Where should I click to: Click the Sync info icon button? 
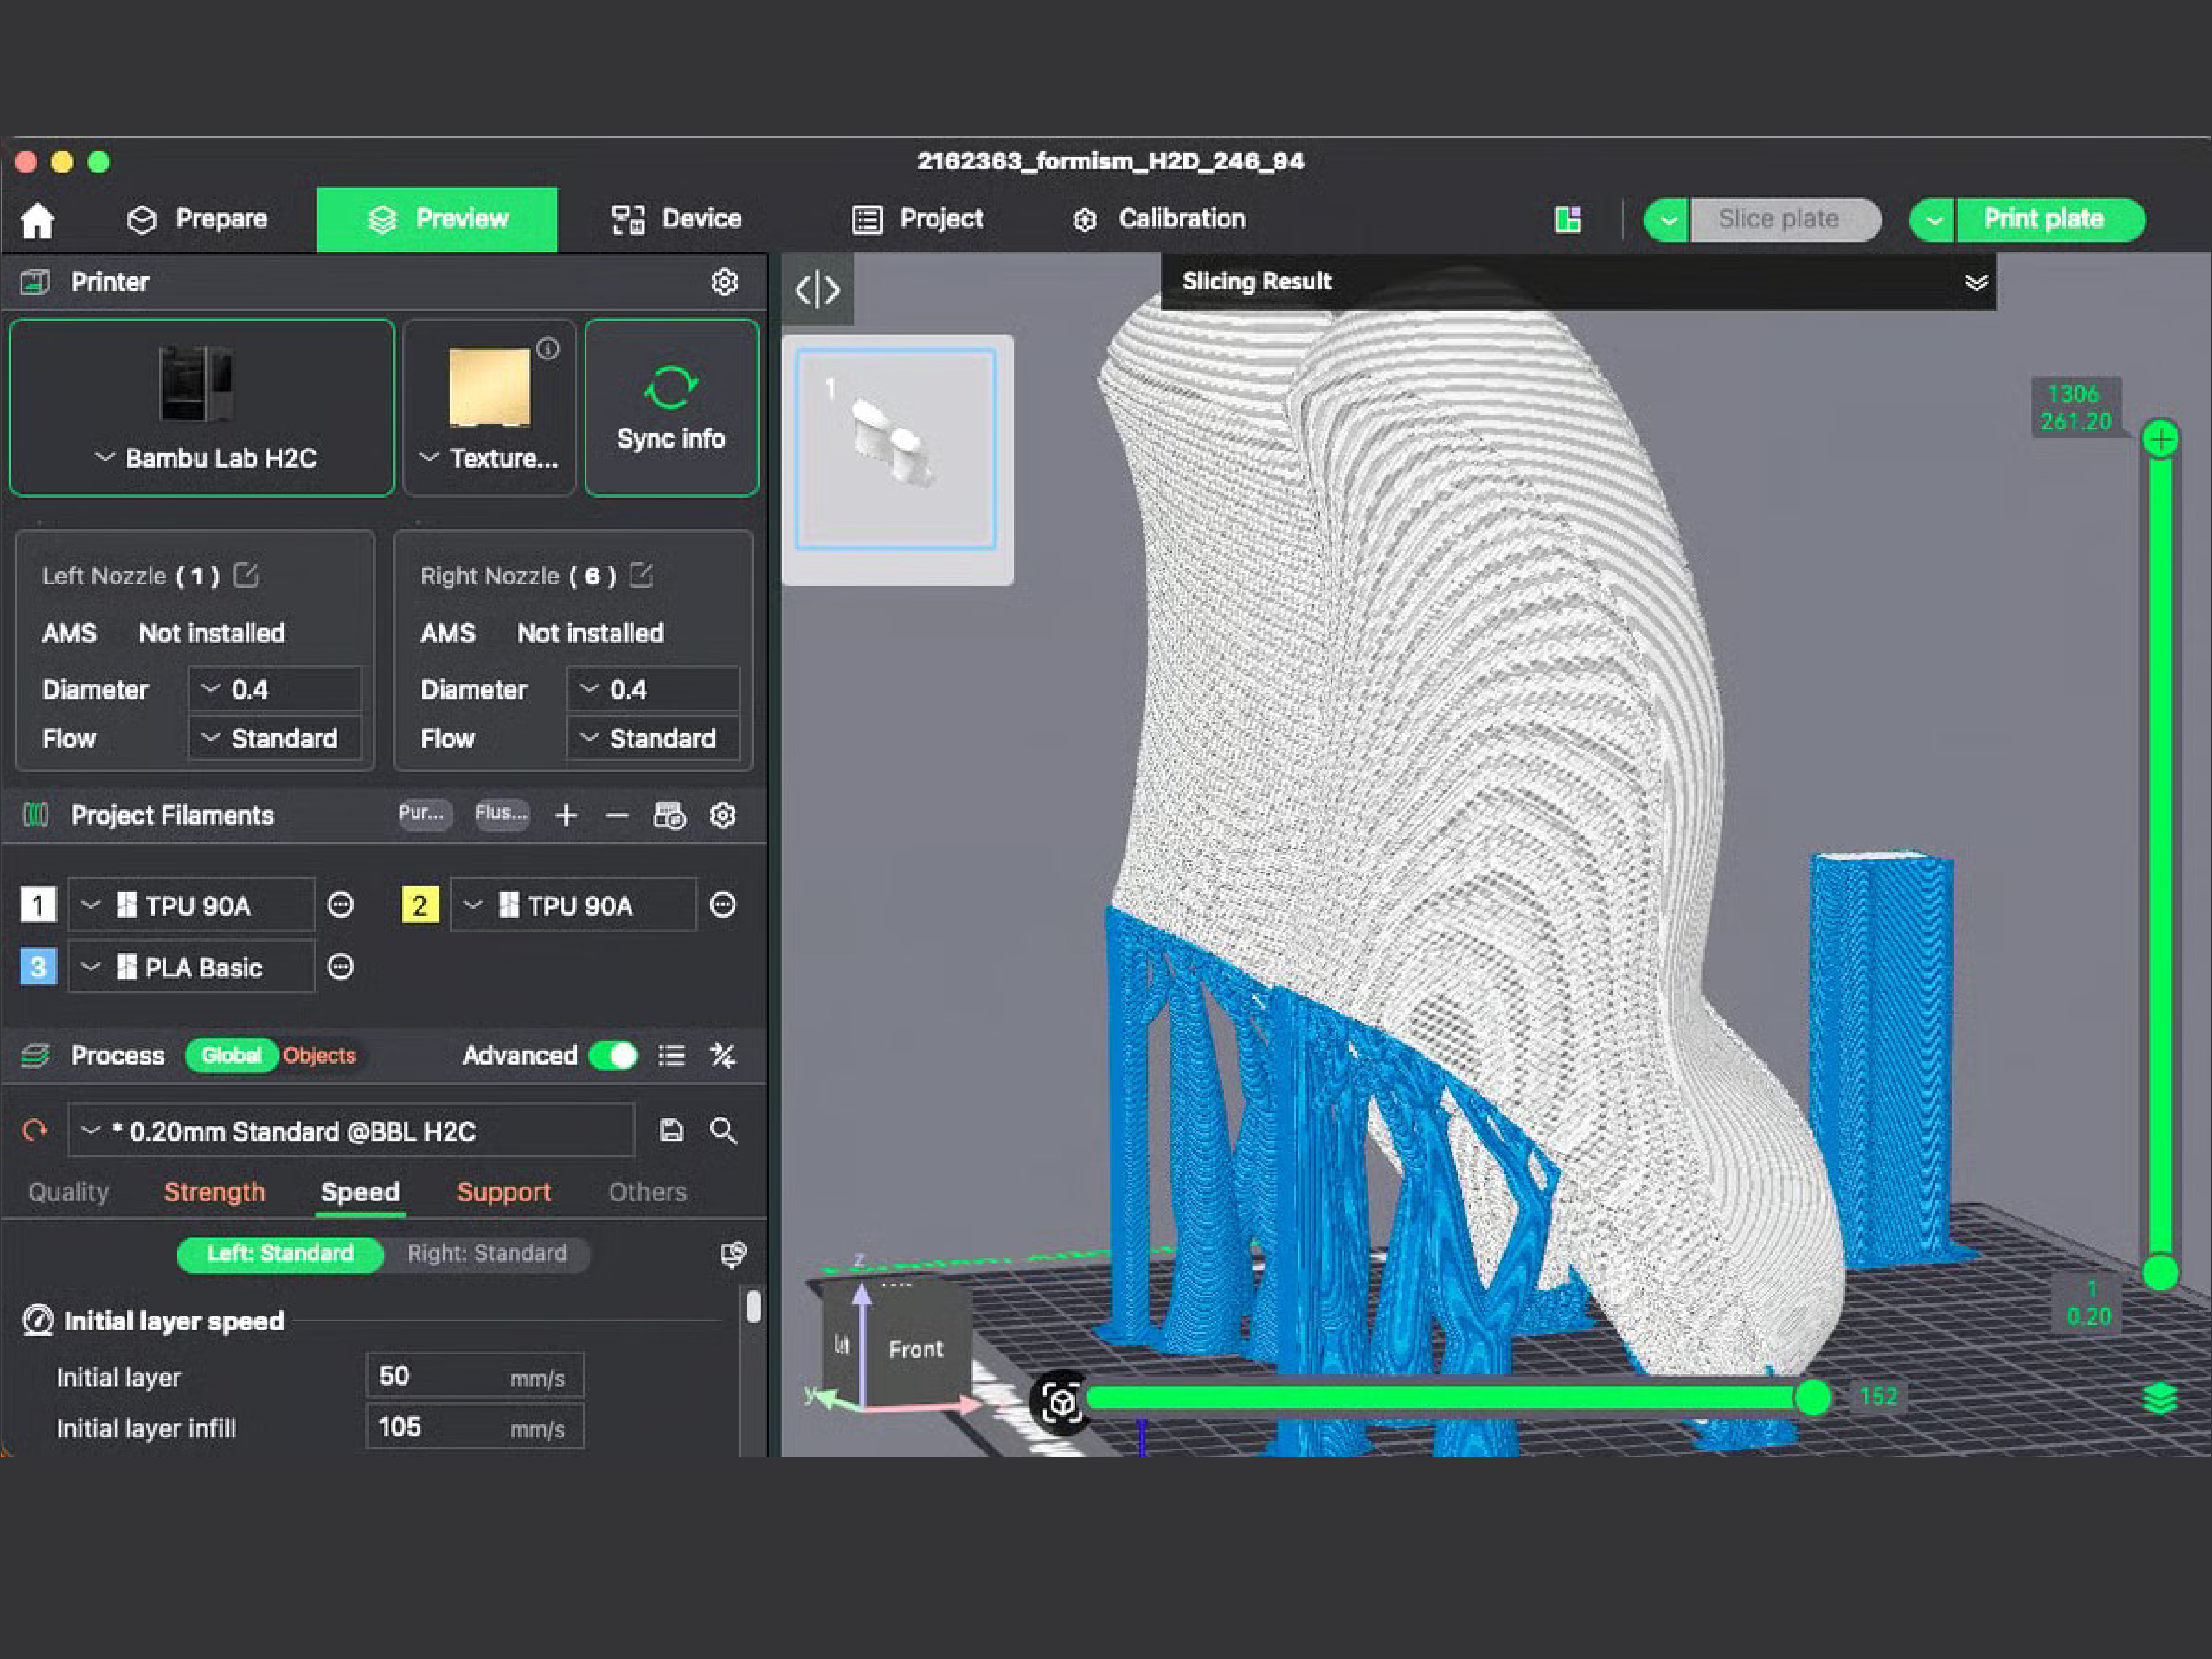671,408
